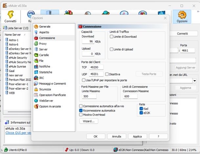
Task: Expand toolbar overflow chevron
Action: [x=198, y=12]
